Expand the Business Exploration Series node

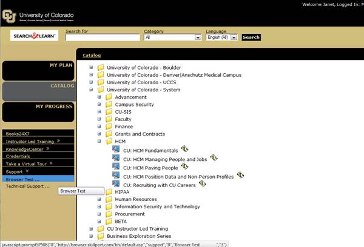pos(91,236)
